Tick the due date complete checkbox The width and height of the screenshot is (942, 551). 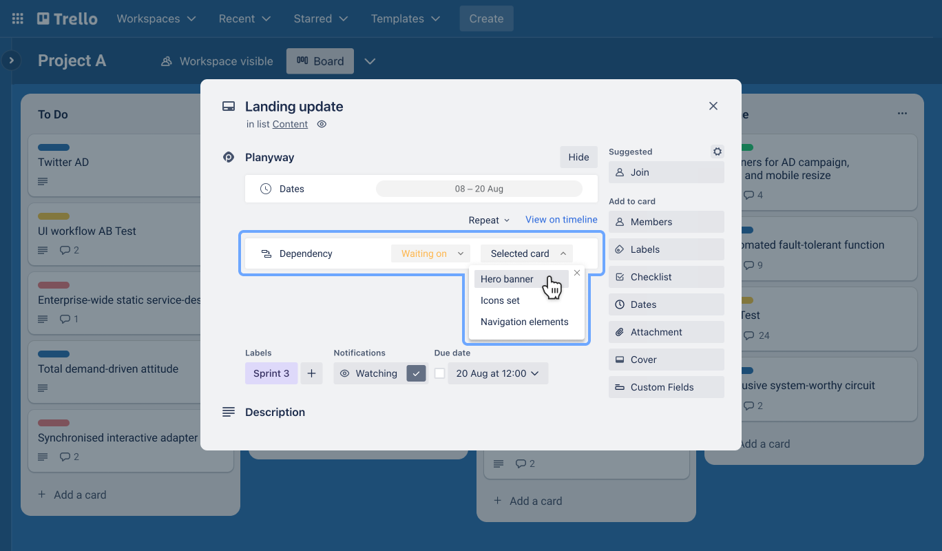click(440, 373)
